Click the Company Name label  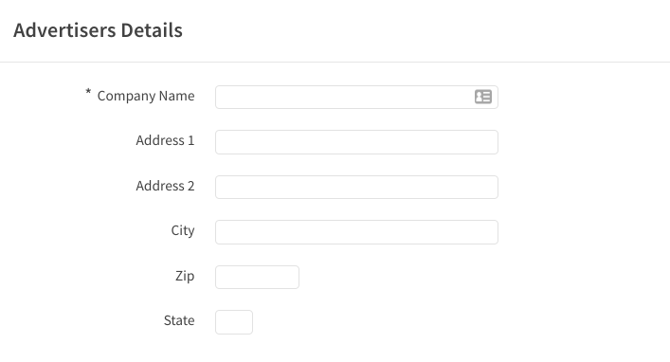[146, 96]
